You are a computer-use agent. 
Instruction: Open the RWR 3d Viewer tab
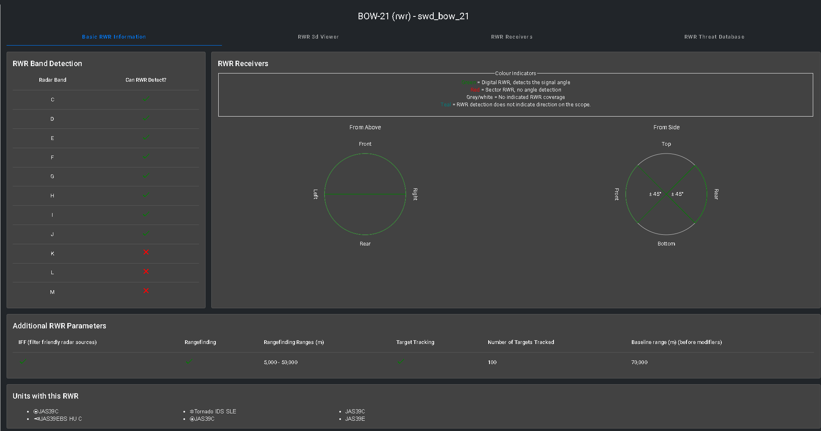coord(318,37)
